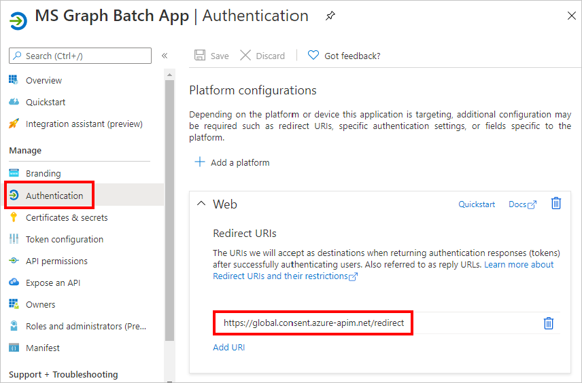Viewport: 582px width, 383px height.
Task: Click the Token configuration bars icon
Action: [14, 239]
